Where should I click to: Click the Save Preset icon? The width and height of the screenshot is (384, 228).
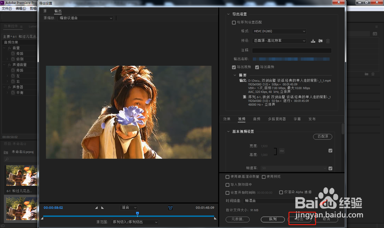click(313, 41)
